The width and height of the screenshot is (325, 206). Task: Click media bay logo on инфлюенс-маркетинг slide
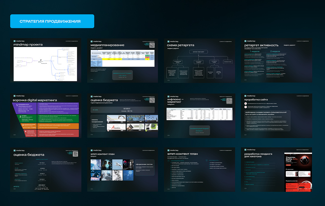click(173, 97)
